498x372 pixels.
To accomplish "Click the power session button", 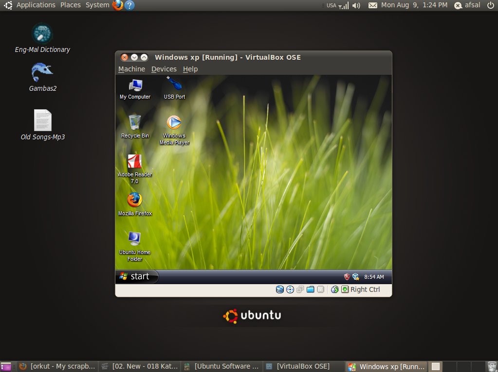I will tap(491, 5).
